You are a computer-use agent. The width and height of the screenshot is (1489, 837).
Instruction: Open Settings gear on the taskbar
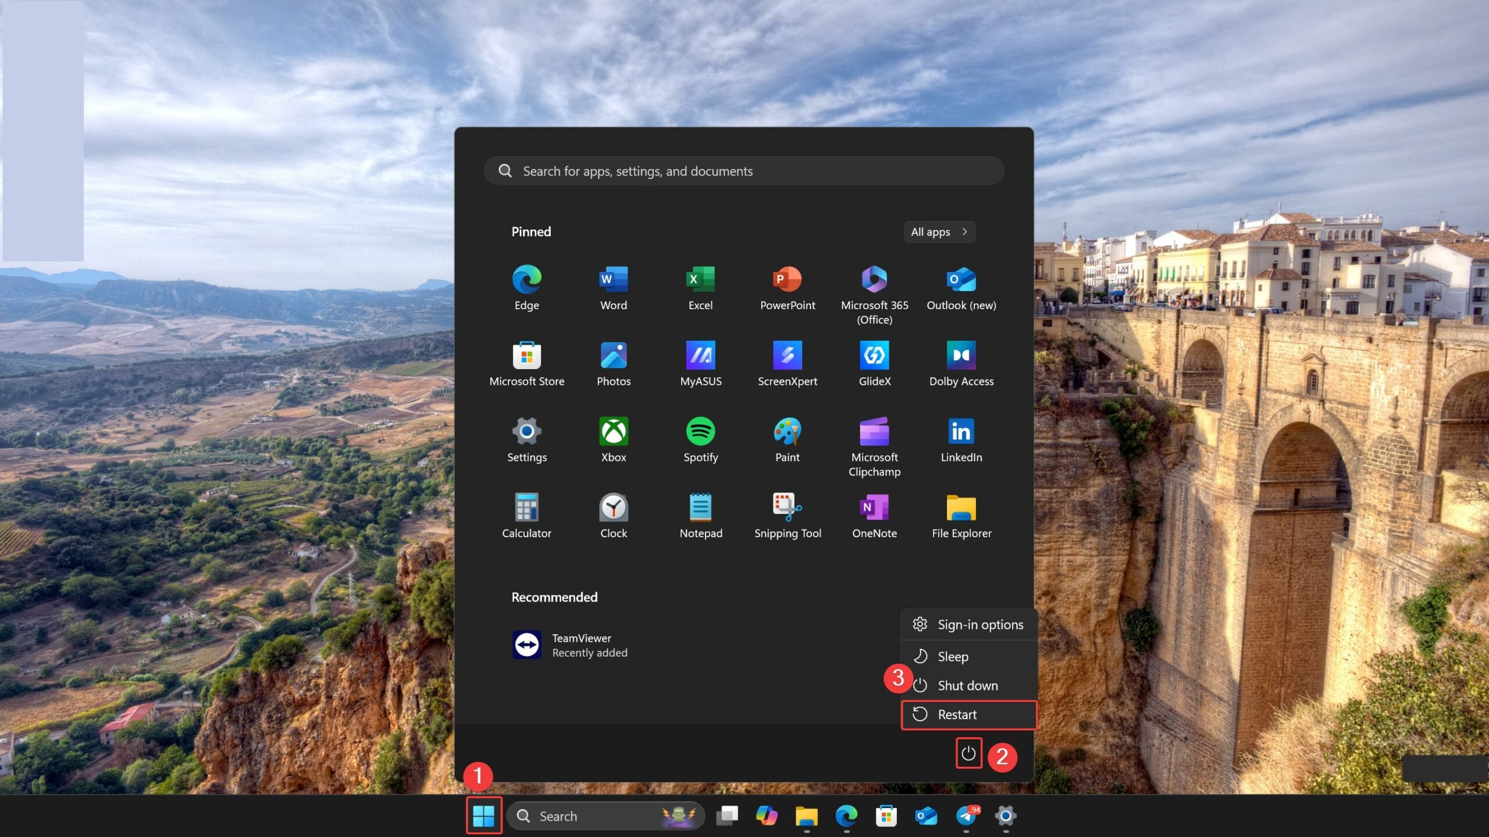point(1006,816)
